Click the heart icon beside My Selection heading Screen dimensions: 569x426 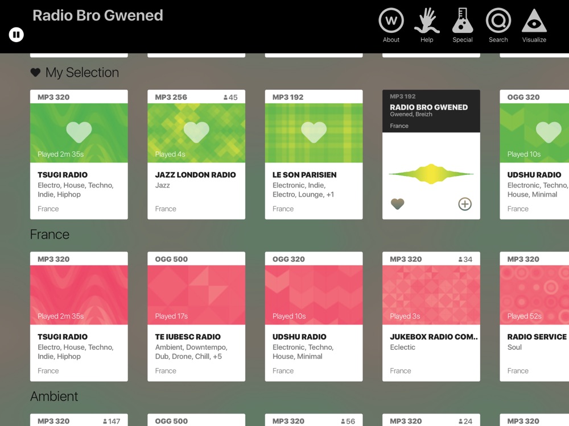tap(35, 73)
